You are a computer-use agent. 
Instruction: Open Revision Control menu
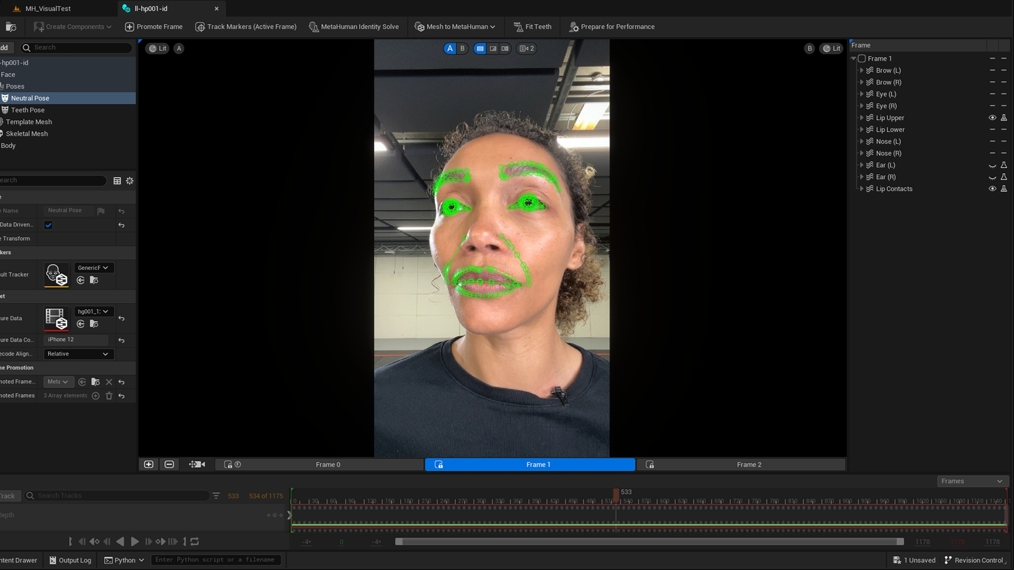(x=973, y=560)
